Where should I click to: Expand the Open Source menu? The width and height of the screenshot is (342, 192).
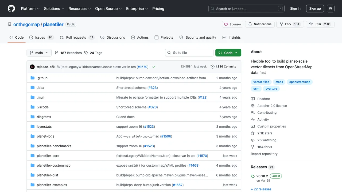[108, 9]
